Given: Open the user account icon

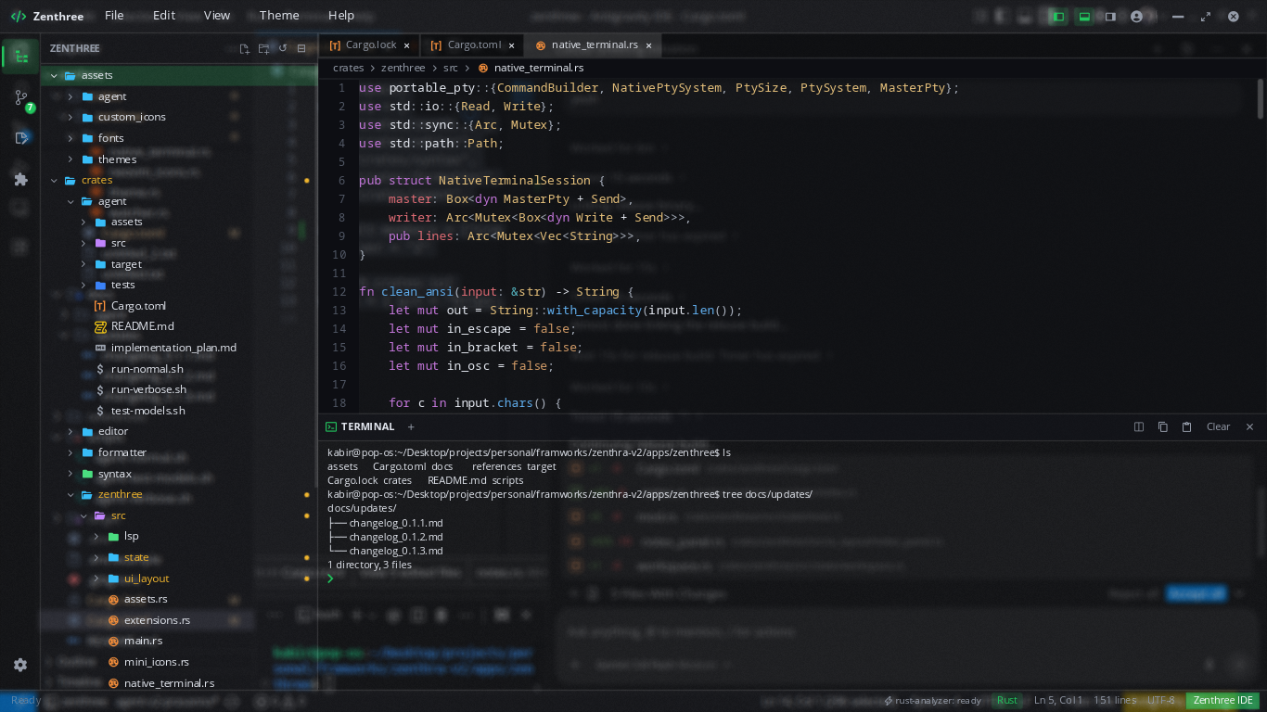Looking at the screenshot, I should pyautogui.click(x=1137, y=16).
